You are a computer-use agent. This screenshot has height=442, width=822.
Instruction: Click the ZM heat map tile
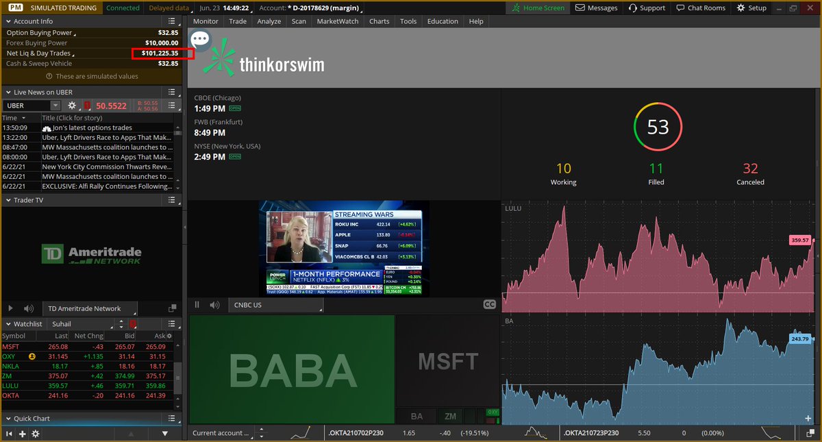(x=450, y=416)
